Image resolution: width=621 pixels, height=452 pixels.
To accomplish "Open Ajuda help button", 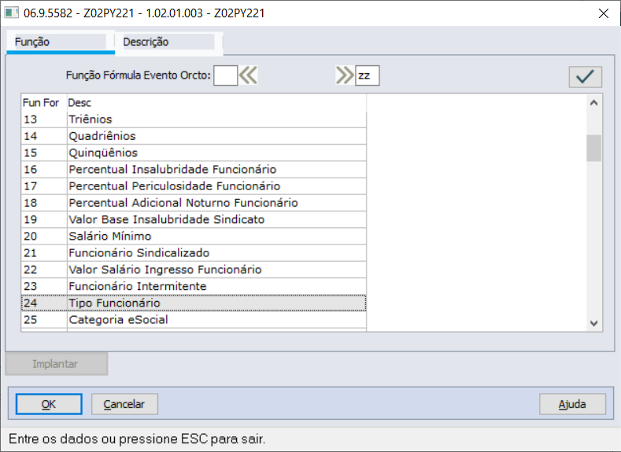I will coord(572,404).
